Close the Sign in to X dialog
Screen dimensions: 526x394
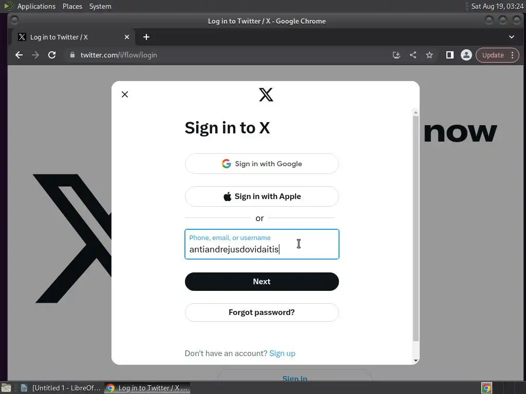point(125,94)
